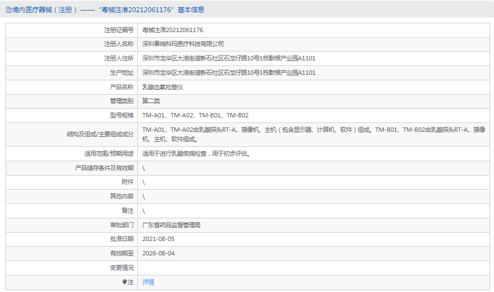This screenshot has height=292, width=494.
Task: Click the 附件 row label
Action: [127, 182]
